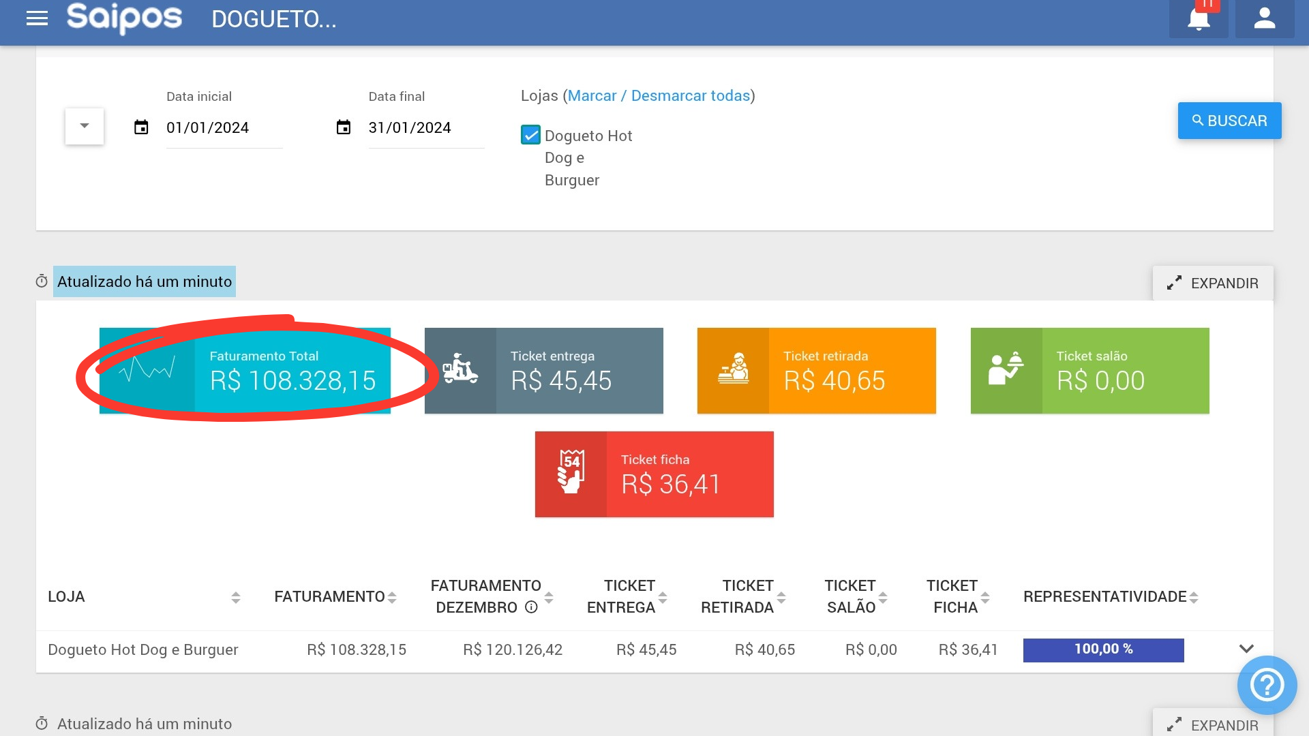
Task: Click the delivery scooter icon on Ticket entrega
Action: (460, 370)
